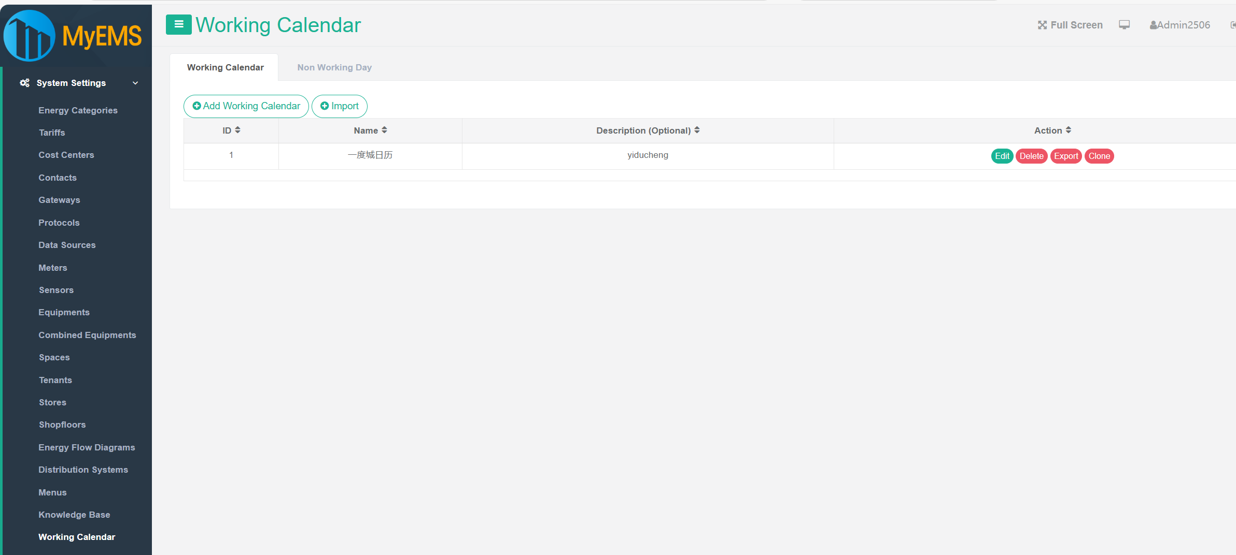This screenshot has height=555, width=1236.
Task: Click the System Settings gears icon
Action: 24,83
